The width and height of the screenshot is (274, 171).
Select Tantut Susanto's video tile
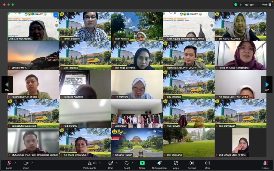coord(85,26)
